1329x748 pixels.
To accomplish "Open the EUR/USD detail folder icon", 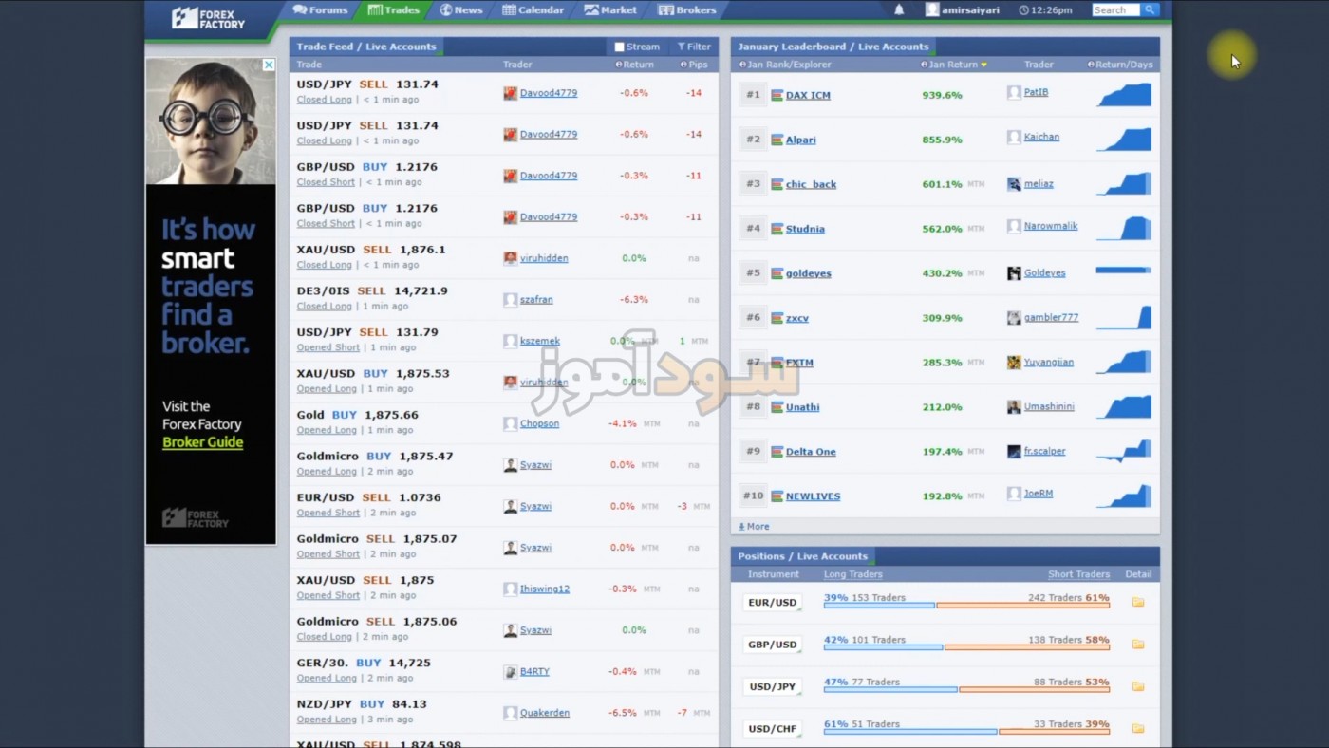I will click(1138, 603).
